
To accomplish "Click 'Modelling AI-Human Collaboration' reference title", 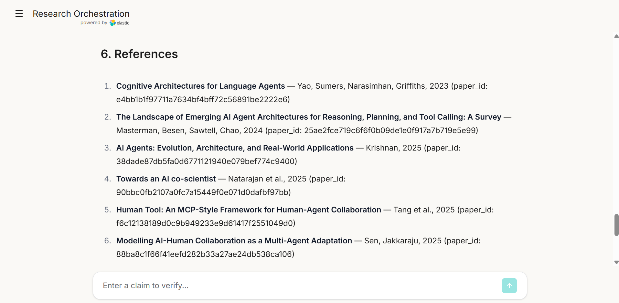I will (234, 241).
